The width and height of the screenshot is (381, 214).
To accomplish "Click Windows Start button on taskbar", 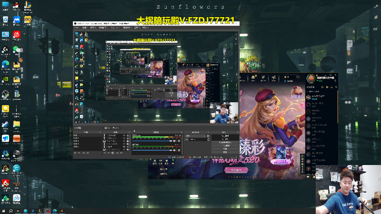I will coord(3,211).
